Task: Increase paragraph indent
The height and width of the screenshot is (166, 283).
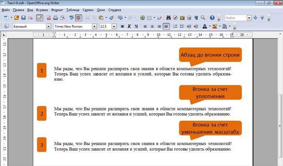Action: click(x=196, y=26)
